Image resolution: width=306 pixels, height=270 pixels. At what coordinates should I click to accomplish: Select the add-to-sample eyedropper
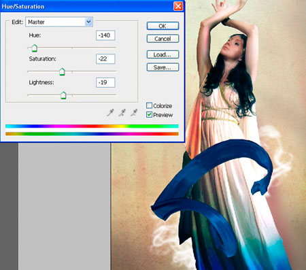122,112
